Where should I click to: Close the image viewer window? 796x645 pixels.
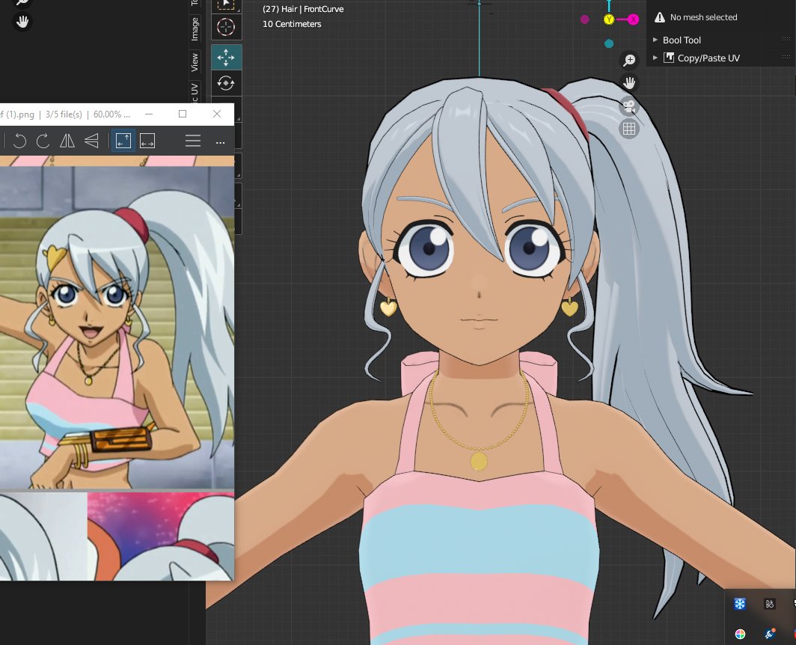click(217, 114)
